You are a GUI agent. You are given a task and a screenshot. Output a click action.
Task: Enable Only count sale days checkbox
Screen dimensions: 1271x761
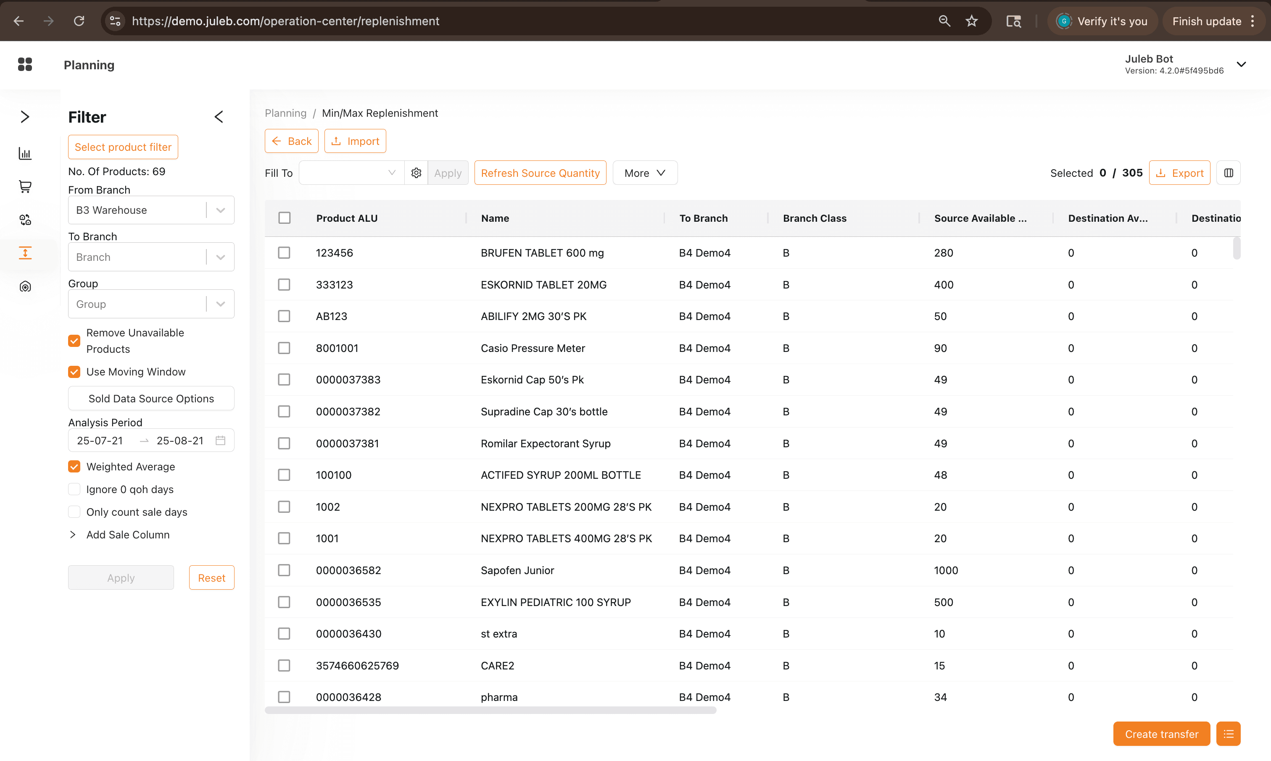point(74,512)
